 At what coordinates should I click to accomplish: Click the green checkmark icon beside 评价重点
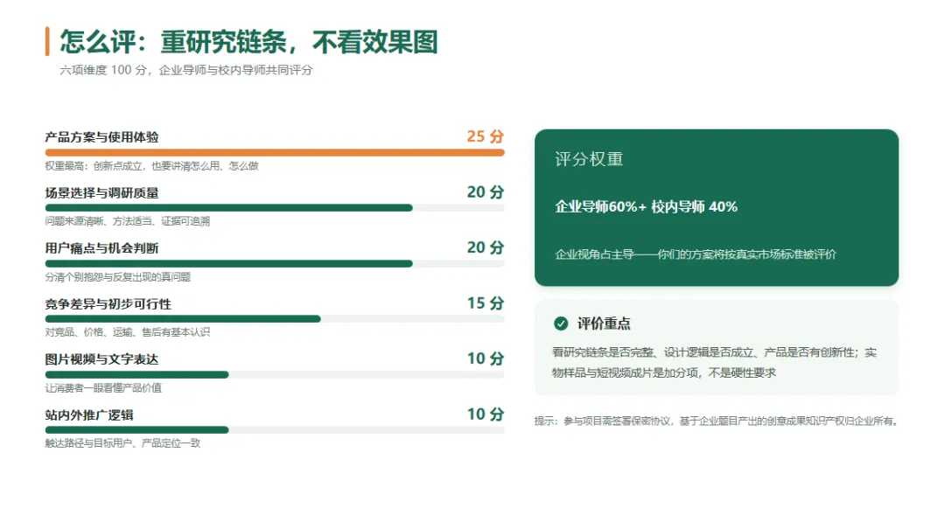561,324
